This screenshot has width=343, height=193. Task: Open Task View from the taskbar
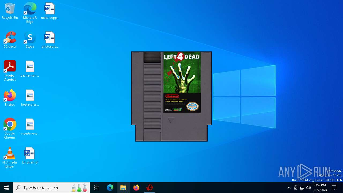[x=96, y=188]
